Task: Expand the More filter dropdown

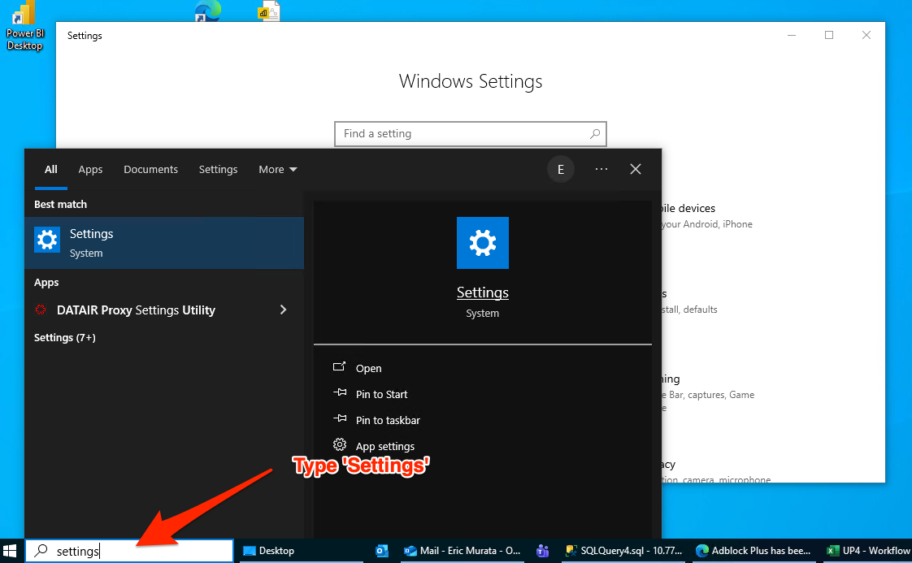Action: 278,169
